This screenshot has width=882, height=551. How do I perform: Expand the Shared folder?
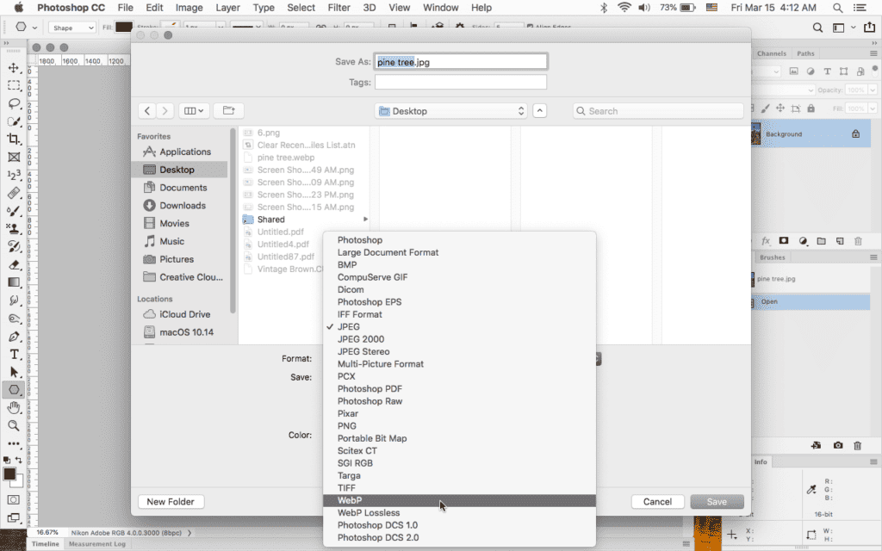(x=365, y=220)
